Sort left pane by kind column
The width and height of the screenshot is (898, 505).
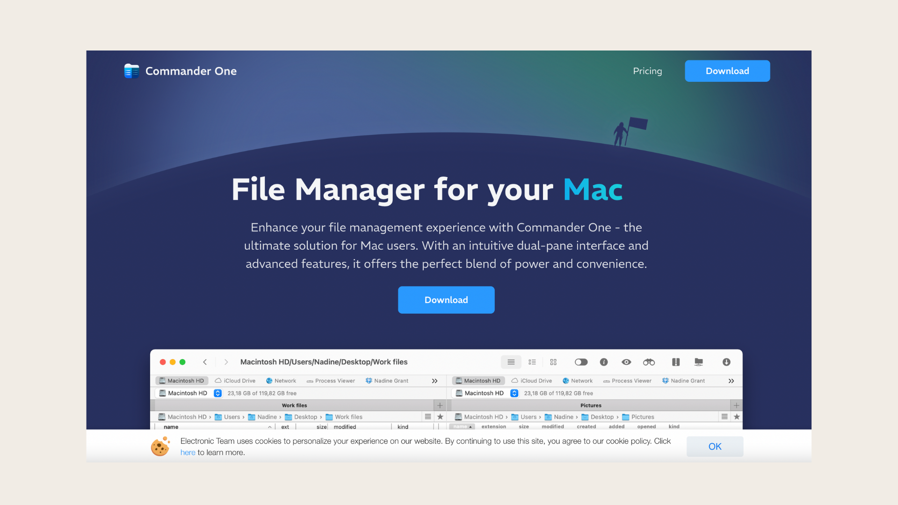(x=403, y=427)
